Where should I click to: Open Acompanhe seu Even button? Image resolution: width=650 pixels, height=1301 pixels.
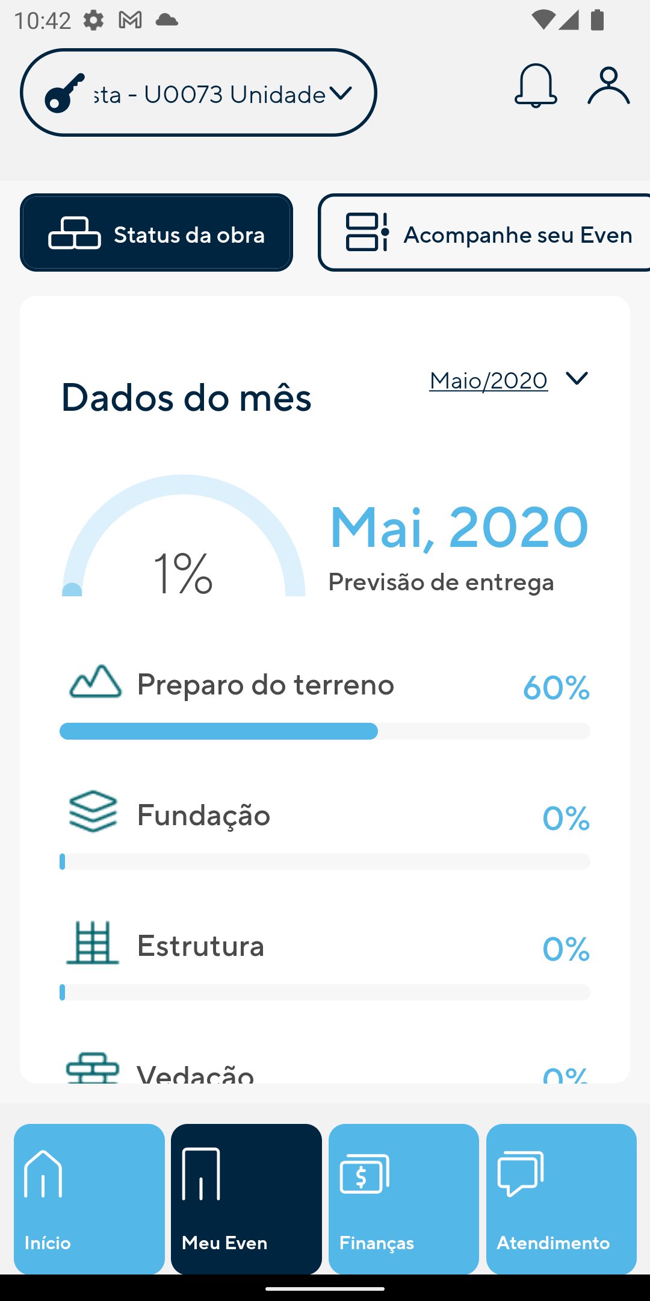coord(484,232)
